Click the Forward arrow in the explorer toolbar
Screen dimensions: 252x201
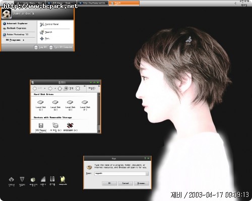pyautogui.click(x=50, y=88)
